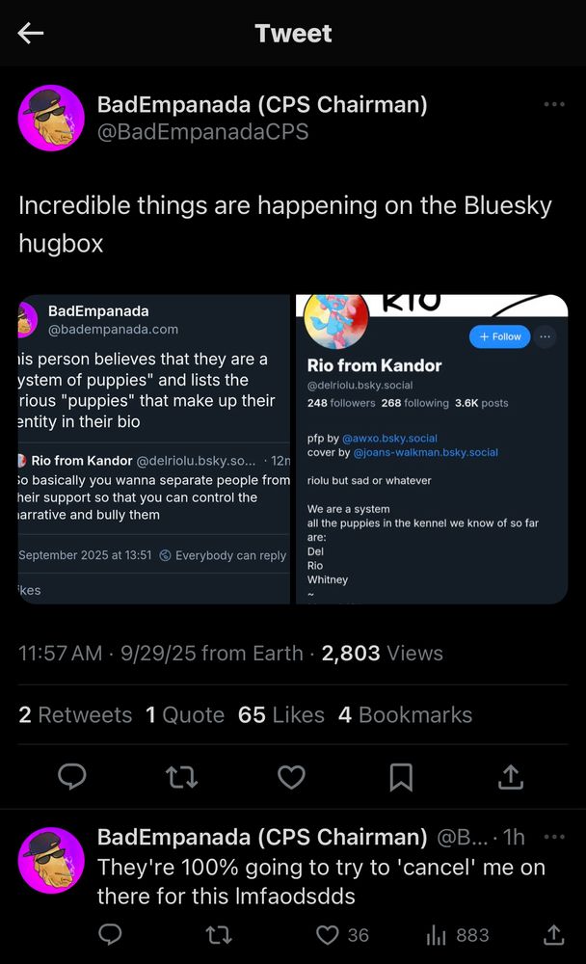This screenshot has width=586, height=964.
Task: Like the main tweet with the heart
Action: (291, 778)
